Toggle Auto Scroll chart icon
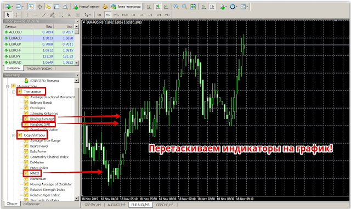 [x=203, y=7]
